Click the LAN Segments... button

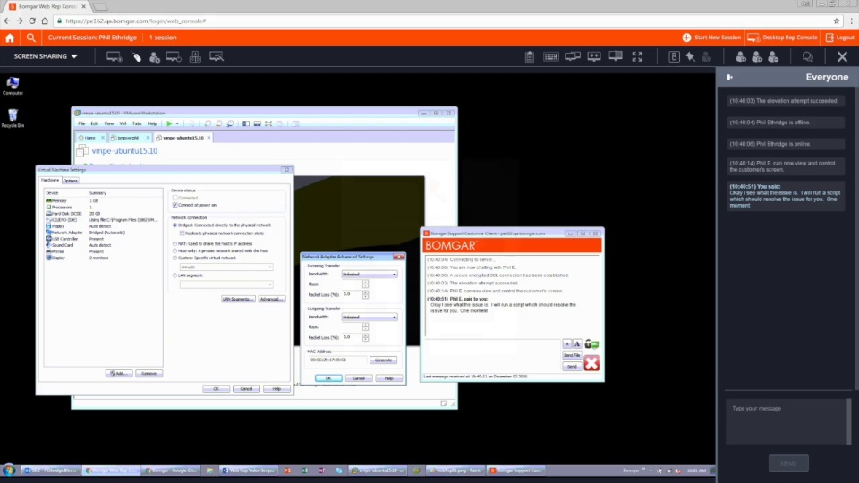coord(238,299)
